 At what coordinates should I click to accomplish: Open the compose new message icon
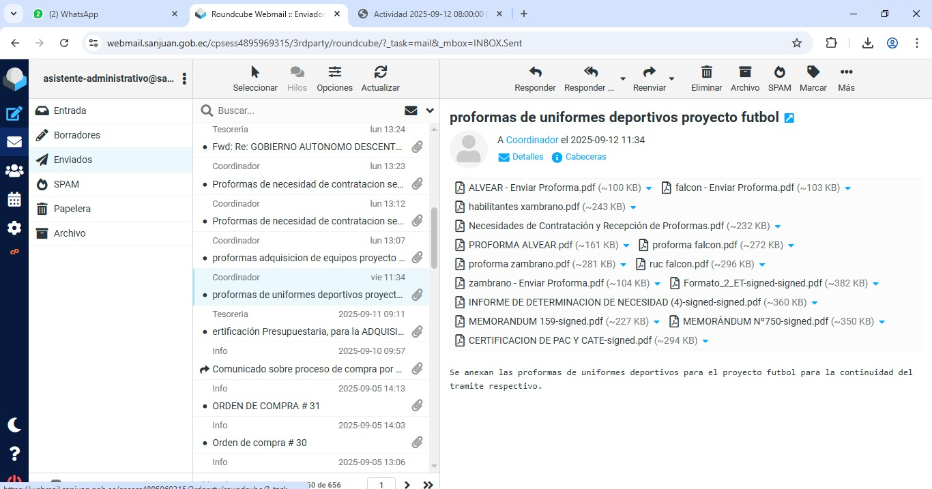[x=14, y=114]
